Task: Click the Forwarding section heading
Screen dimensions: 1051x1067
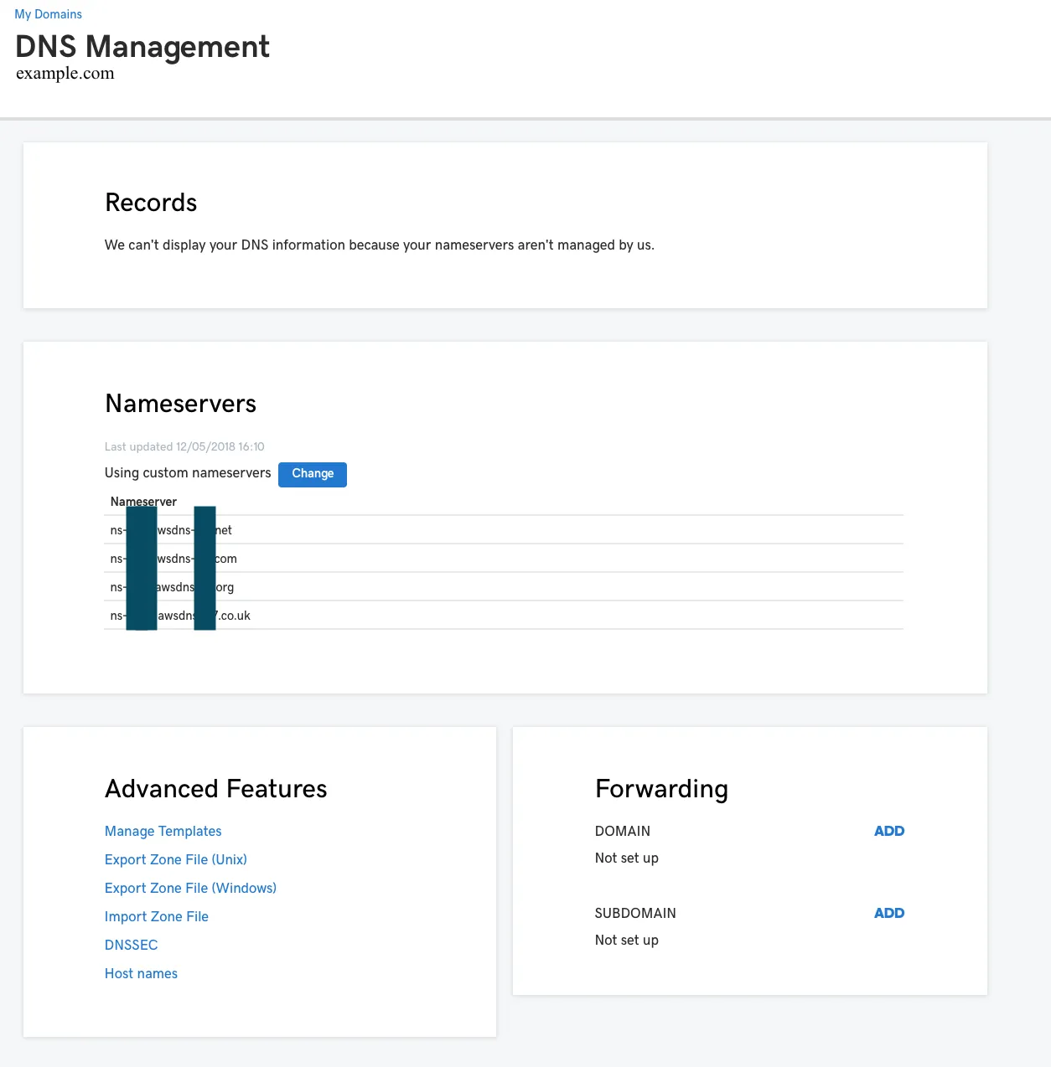Action: click(x=661, y=789)
